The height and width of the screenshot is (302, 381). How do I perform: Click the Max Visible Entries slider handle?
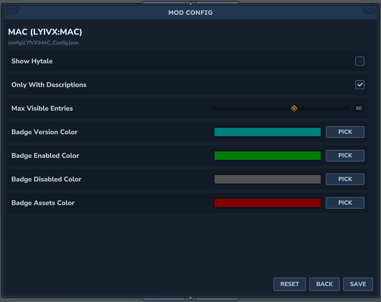[294, 108]
